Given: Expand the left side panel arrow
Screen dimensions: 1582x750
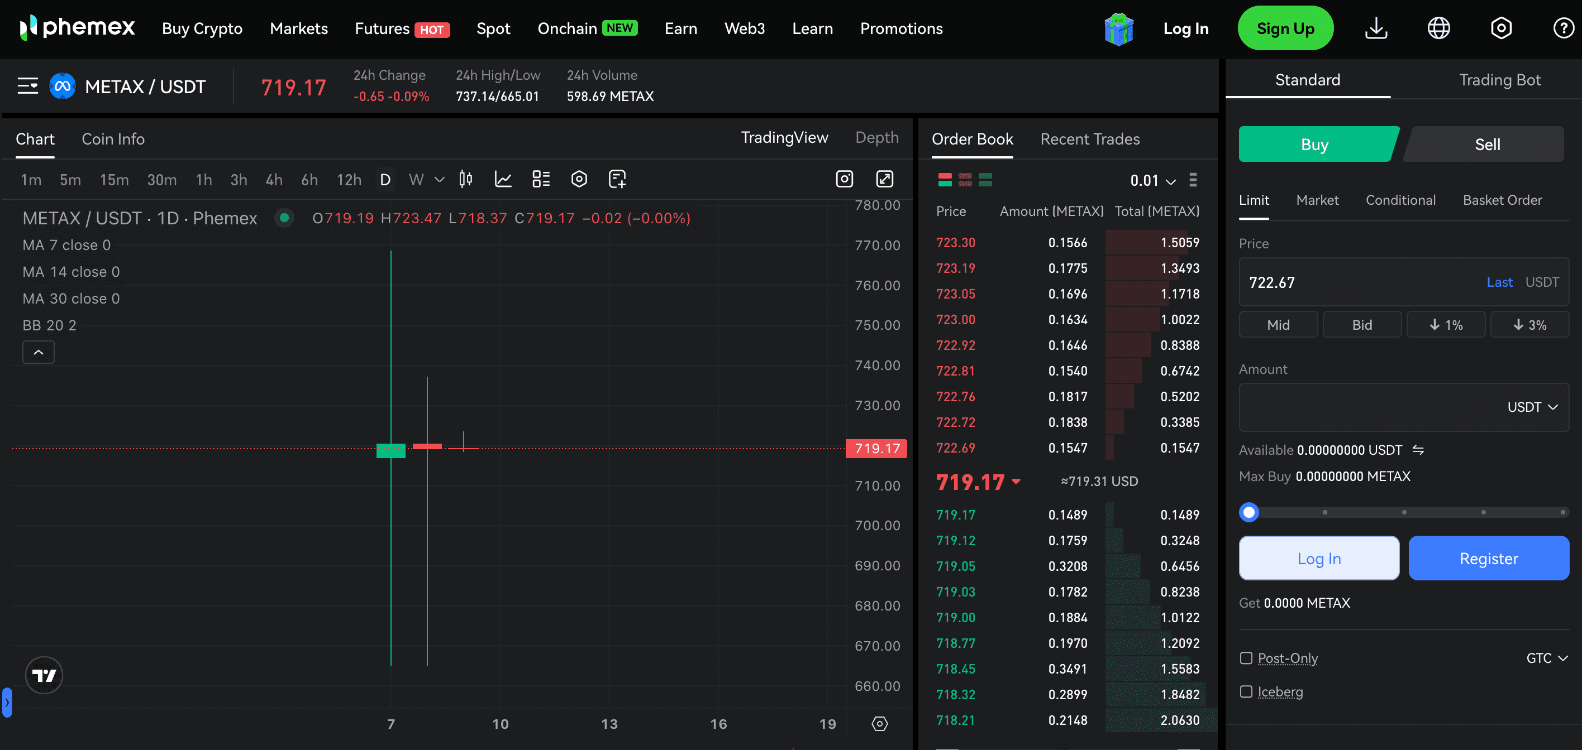Looking at the screenshot, I should click(7, 702).
